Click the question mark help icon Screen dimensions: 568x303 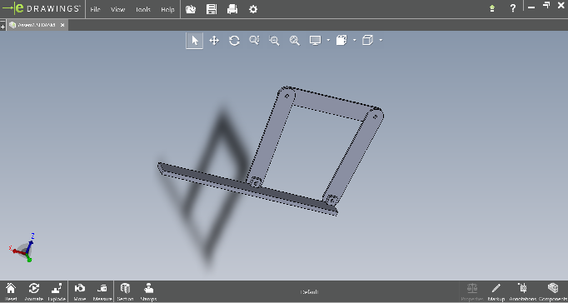coord(512,8)
